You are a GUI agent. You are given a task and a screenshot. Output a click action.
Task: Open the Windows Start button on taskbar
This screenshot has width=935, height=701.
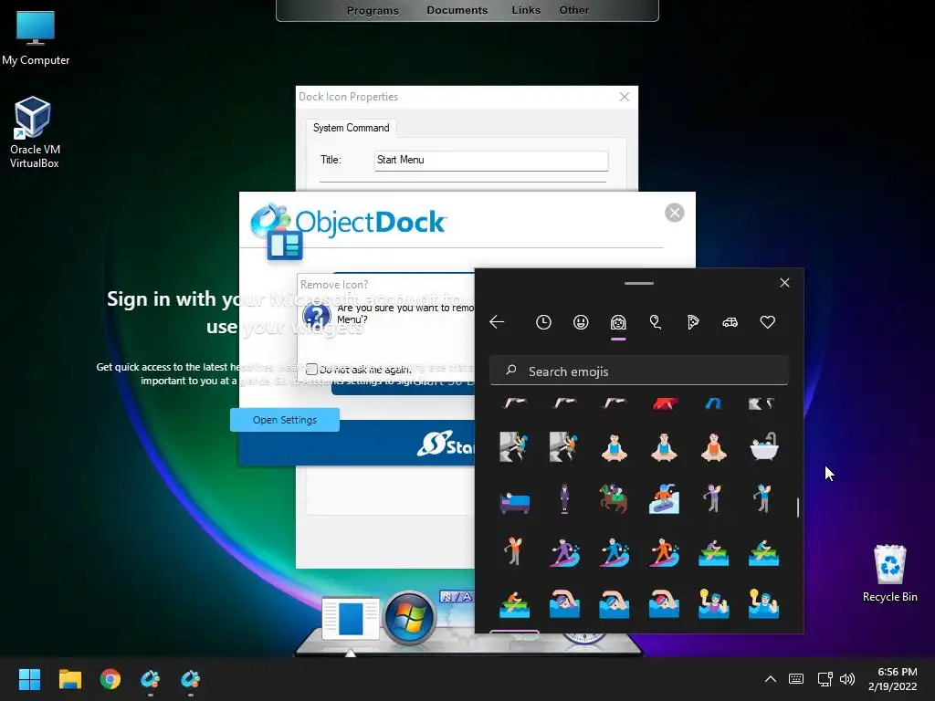click(x=29, y=679)
